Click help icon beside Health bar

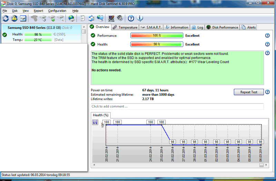[267, 44]
